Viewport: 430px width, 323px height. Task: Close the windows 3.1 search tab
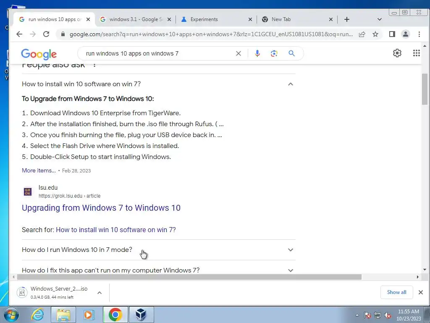point(169,19)
